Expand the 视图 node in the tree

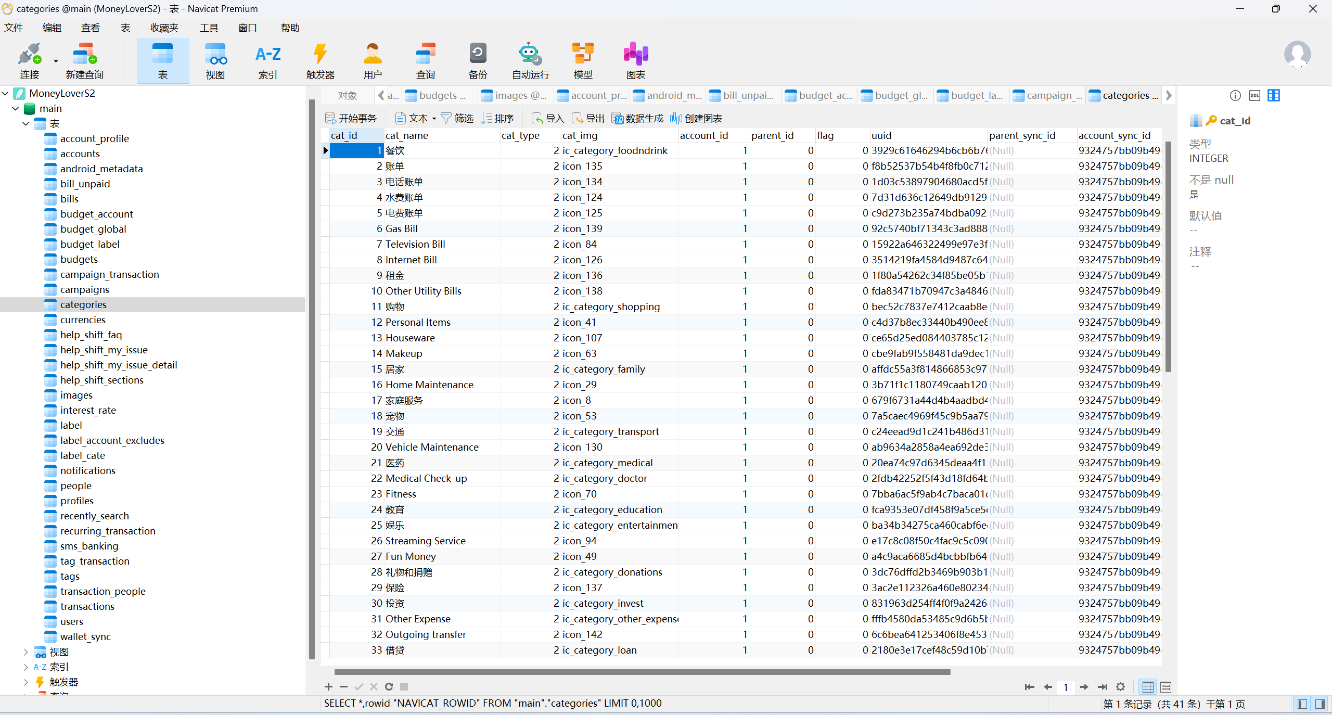[25, 652]
